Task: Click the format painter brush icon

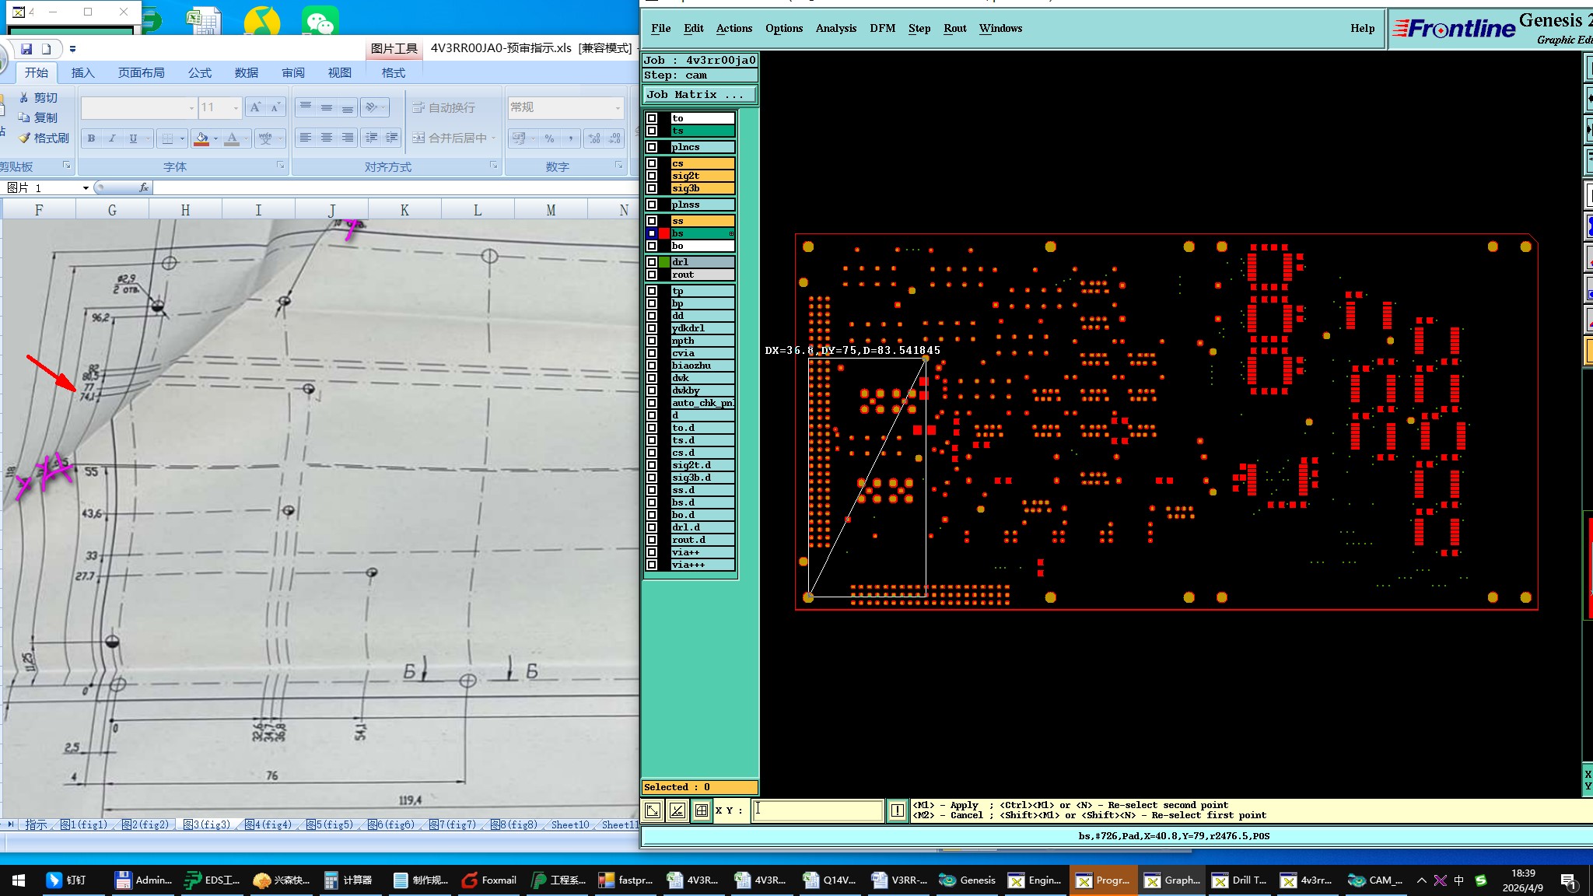Action: click(25, 138)
